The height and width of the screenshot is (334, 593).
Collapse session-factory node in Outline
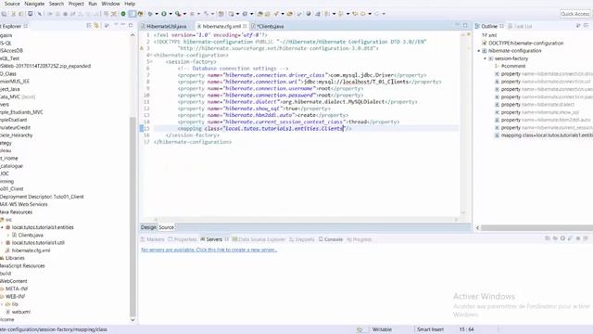(486, 58)
